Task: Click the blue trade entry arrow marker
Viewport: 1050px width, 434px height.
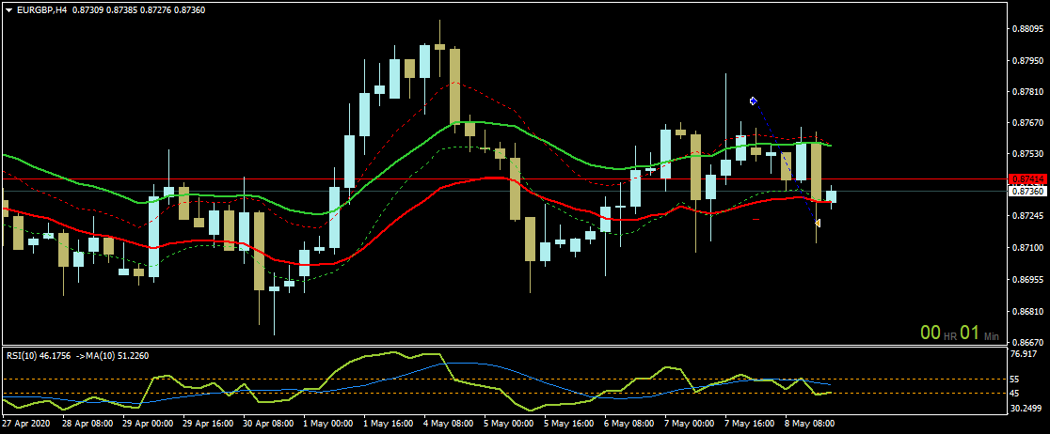Action: click(754, 101)
